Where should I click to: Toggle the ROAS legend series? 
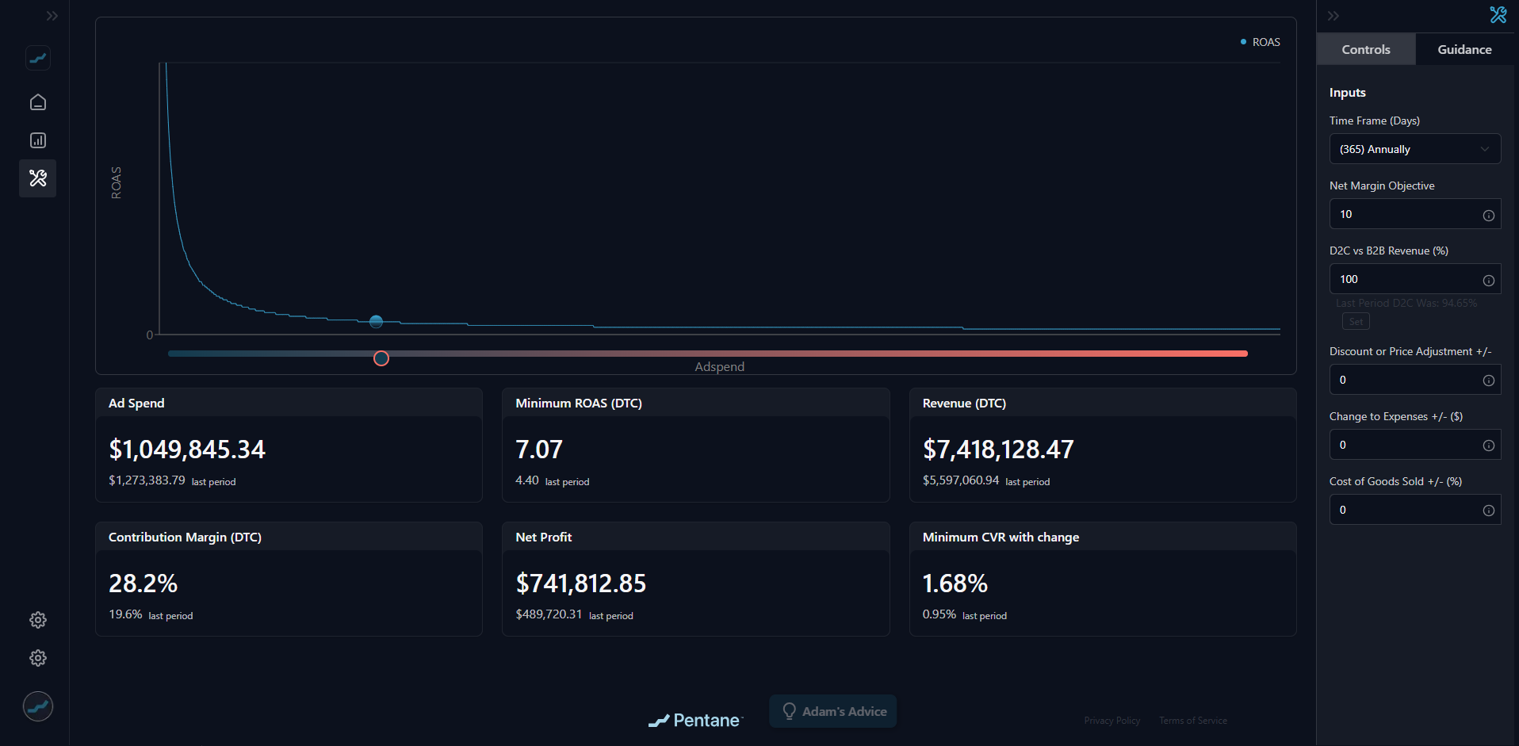tap(1260, 42)
